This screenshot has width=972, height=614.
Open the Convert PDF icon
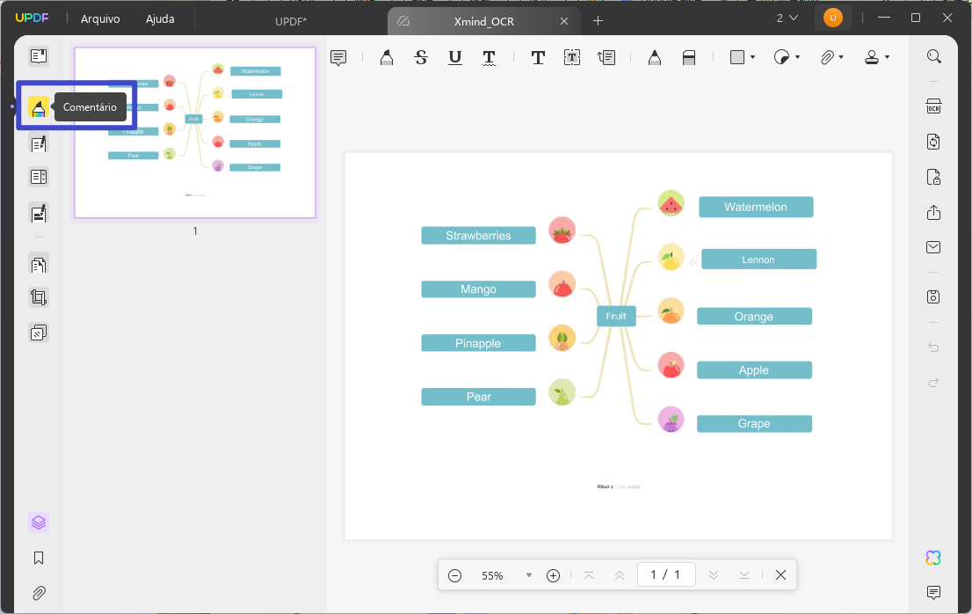(933, 142)
